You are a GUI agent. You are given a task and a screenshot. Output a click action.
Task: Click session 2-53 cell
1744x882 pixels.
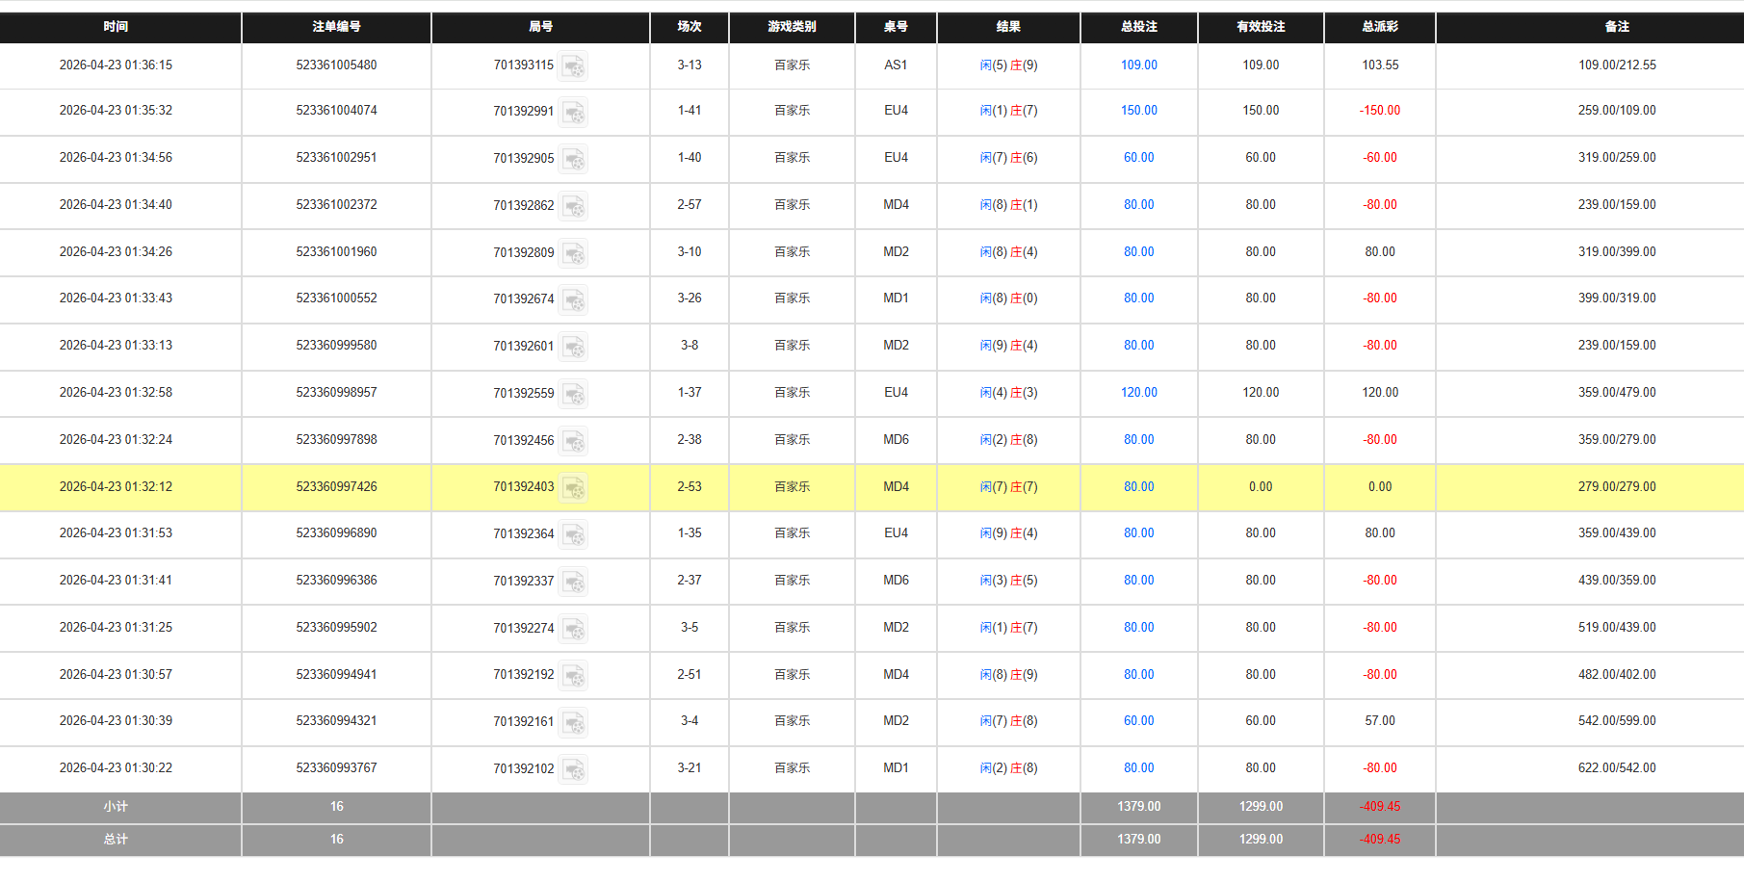point(690,487)
